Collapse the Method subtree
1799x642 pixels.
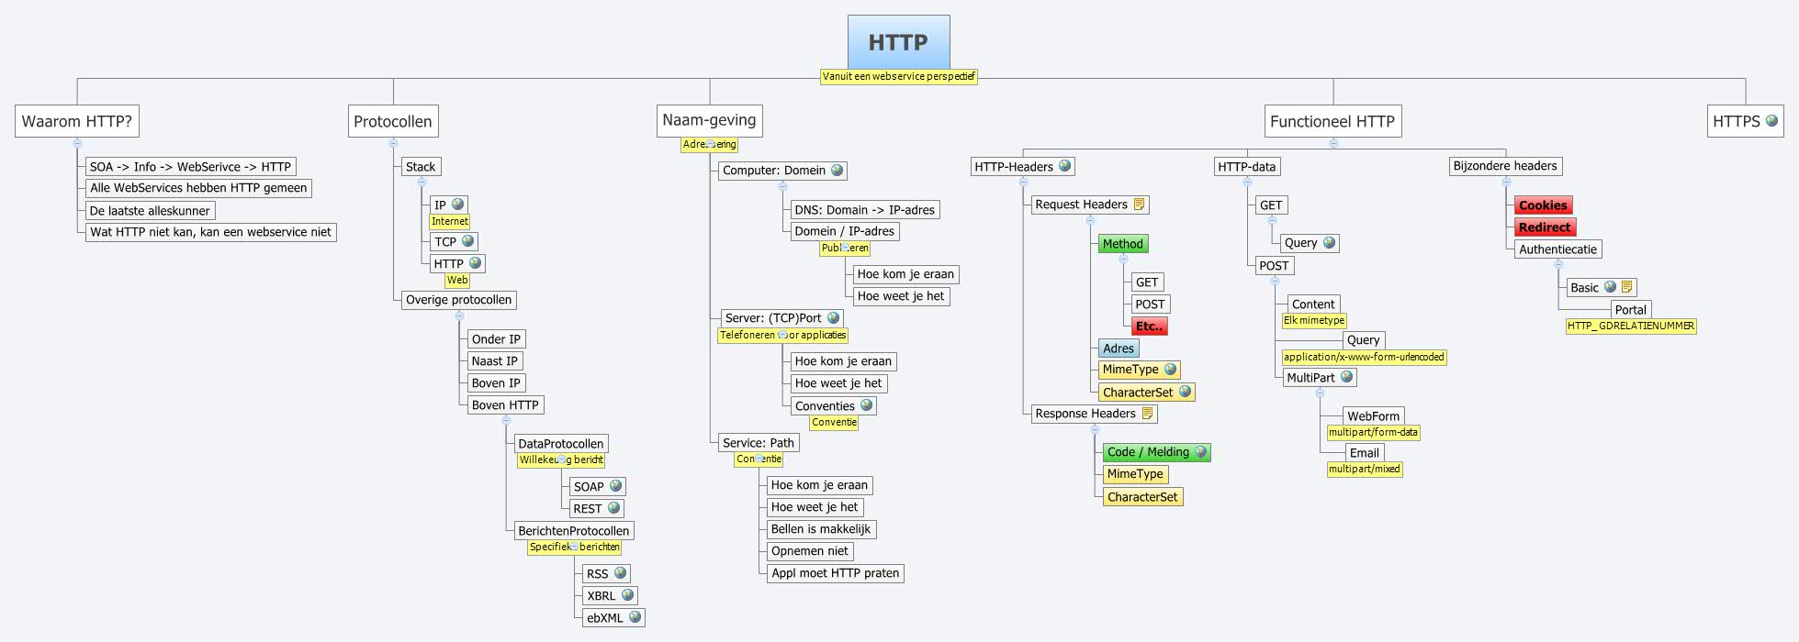(1123, 260)
